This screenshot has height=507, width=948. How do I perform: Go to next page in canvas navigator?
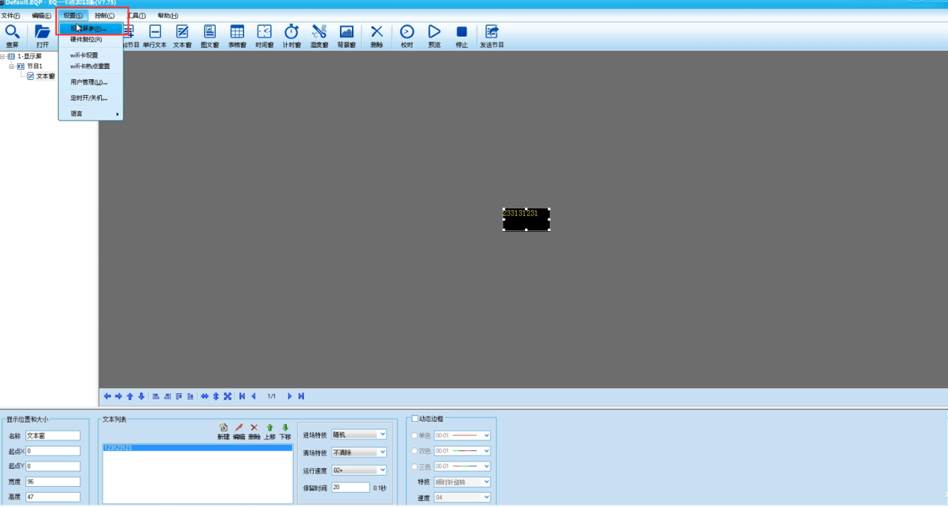click(x=290, y=396)
